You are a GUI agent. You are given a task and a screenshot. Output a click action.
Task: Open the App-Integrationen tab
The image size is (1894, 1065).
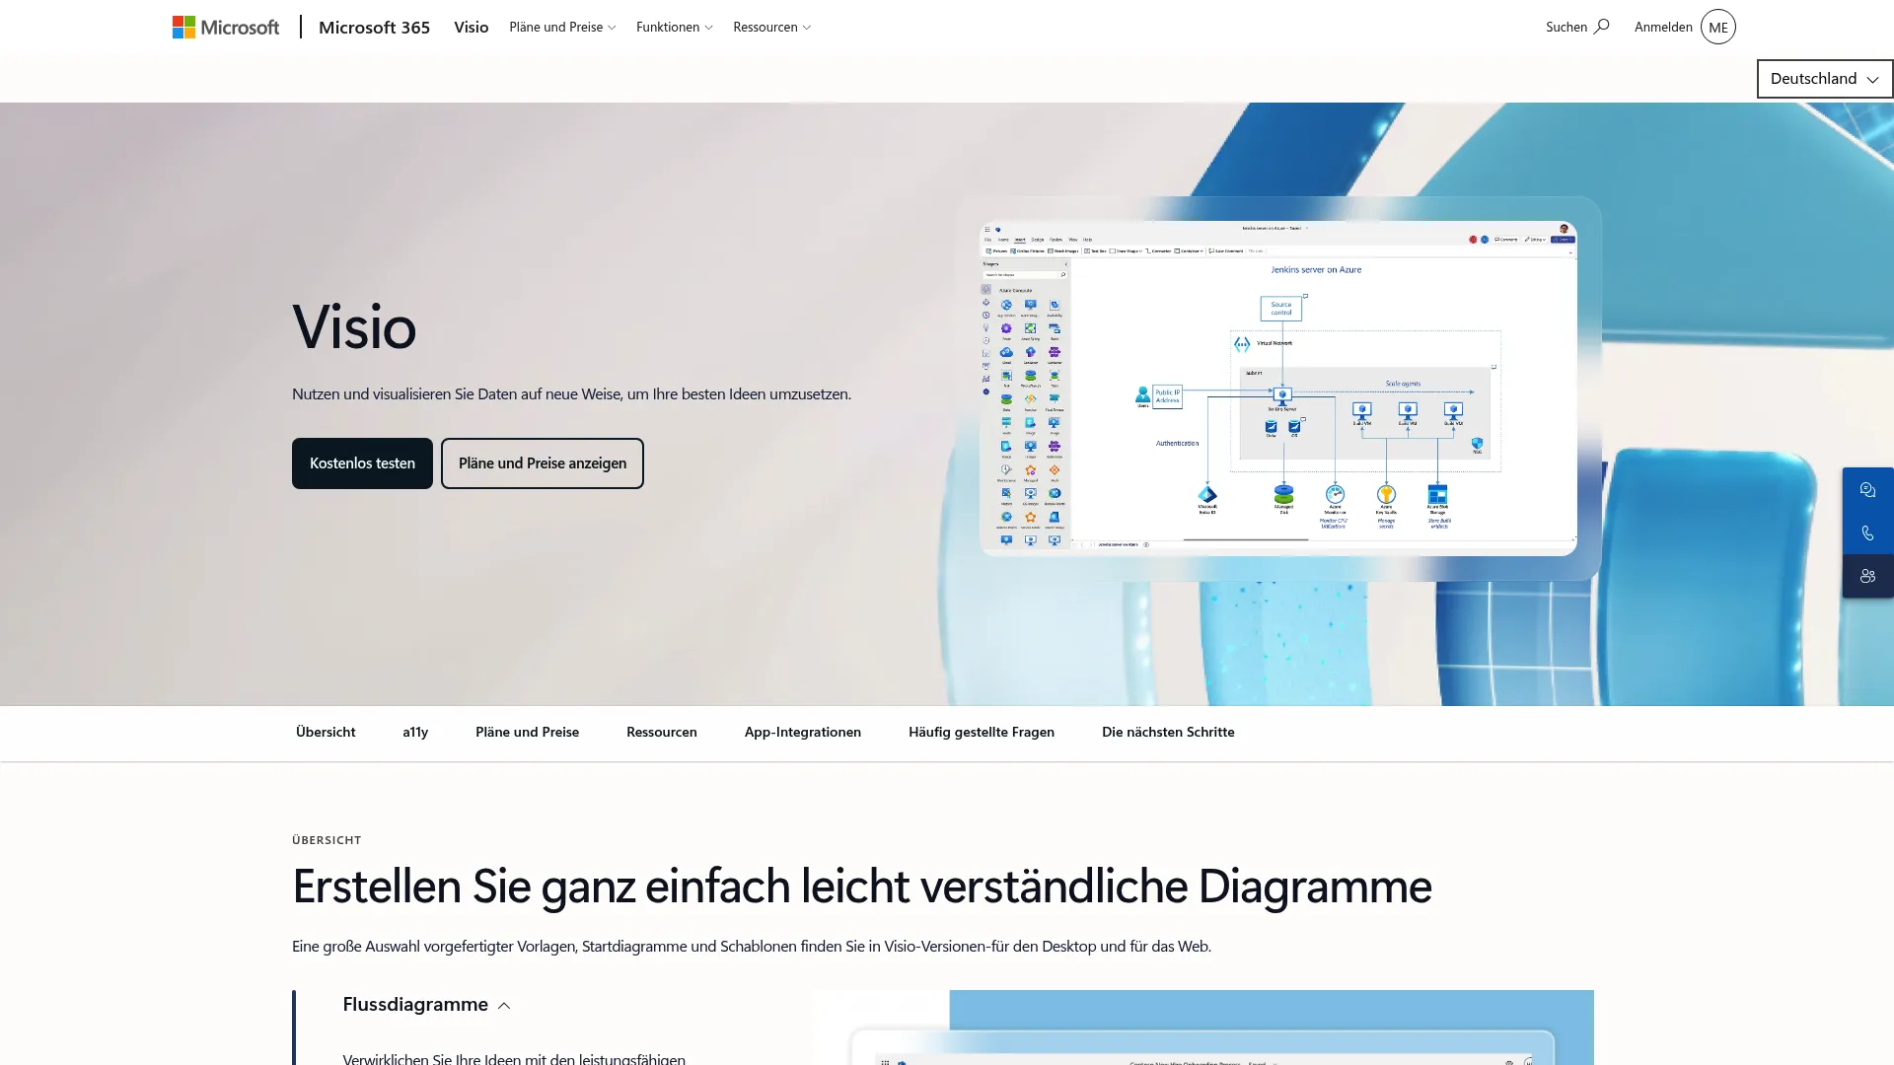pos(803,733)
